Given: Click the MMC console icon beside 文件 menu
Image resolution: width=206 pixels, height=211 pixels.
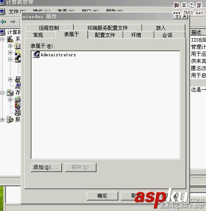Looking at the screenshot, I should click(x=3, y=12).
